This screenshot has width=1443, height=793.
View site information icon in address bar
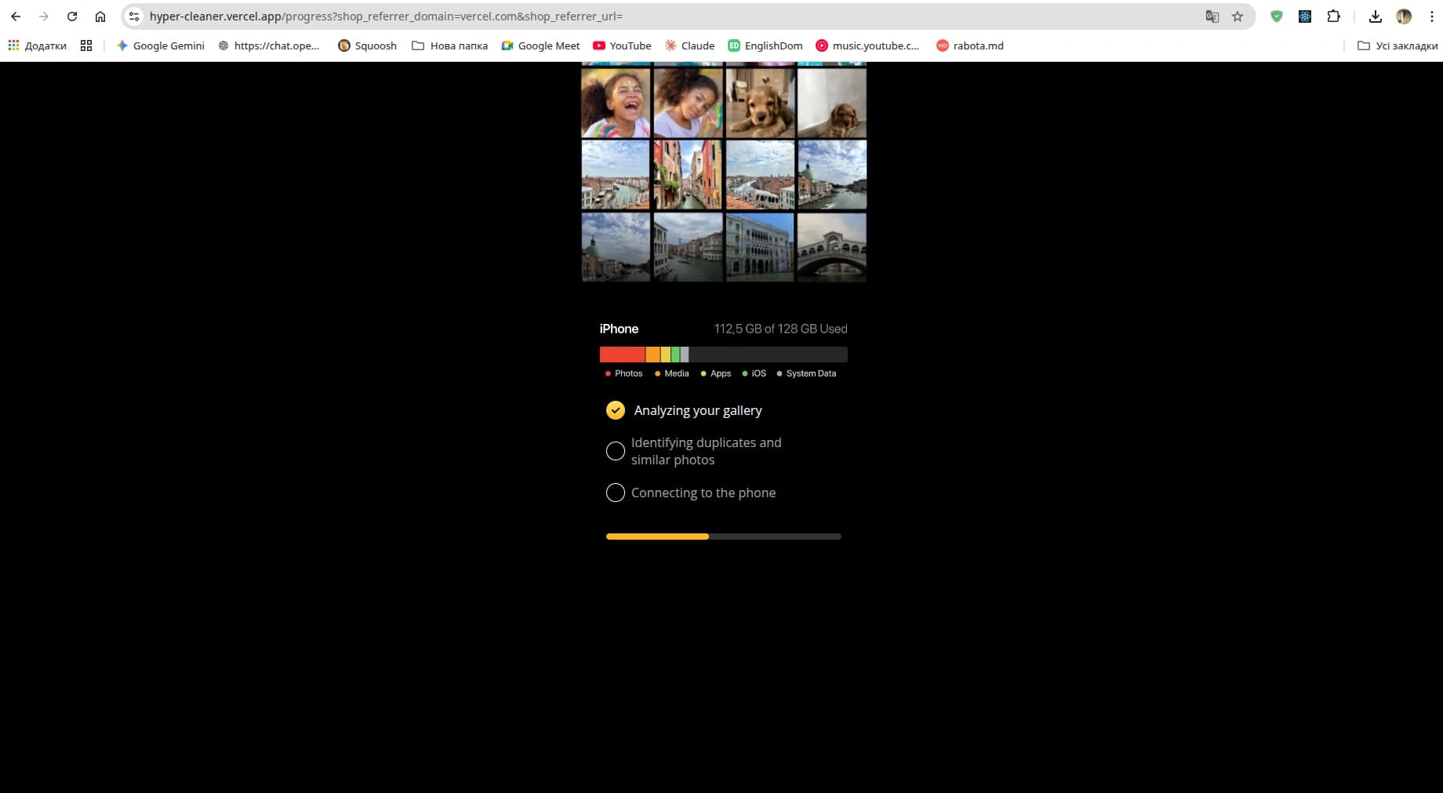pyautogui.click(x=134, y=16)
